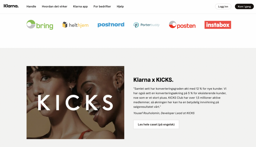This screenshot has width=256, height=147.
Task: Click the Bring carrier logo
Action: coord(40,25)
